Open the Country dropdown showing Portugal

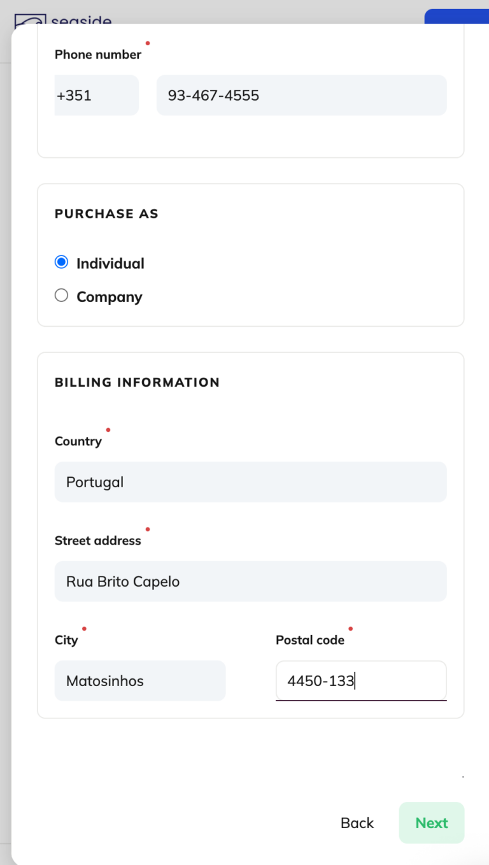coord(251,482)
